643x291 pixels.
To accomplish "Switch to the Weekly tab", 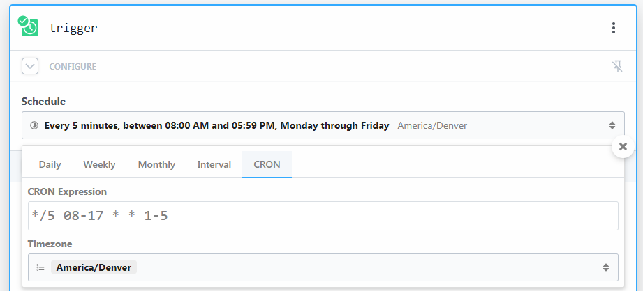I will coord(99,164).
